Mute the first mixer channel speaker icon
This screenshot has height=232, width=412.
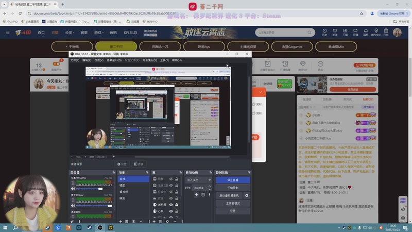coord(73,189)
